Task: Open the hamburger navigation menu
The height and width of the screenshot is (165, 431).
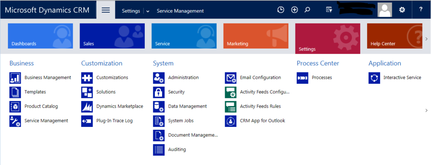Action: pos(106,10)
